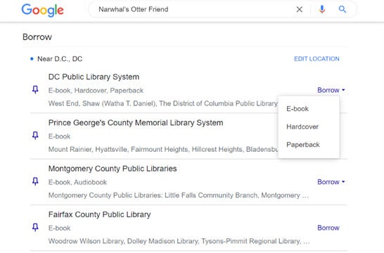Open the Prince George's County Memorial Library System title

click(x=136, y=122)
